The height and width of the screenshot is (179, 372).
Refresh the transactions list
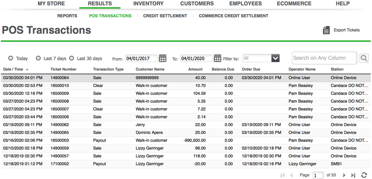click(364, 175)
